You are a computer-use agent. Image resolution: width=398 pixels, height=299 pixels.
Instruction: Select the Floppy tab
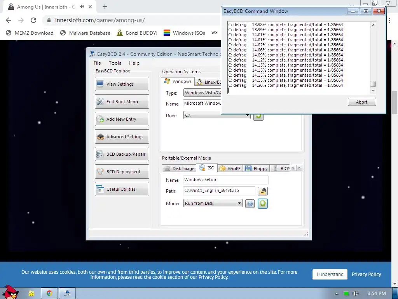[x=257, y=168]
